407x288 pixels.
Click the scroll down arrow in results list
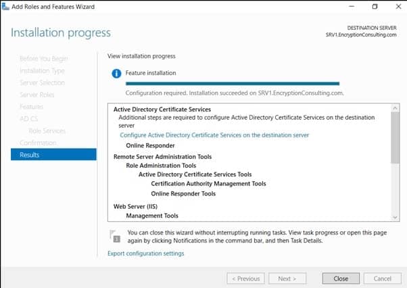pyautogui.click(x=395, y=216)
